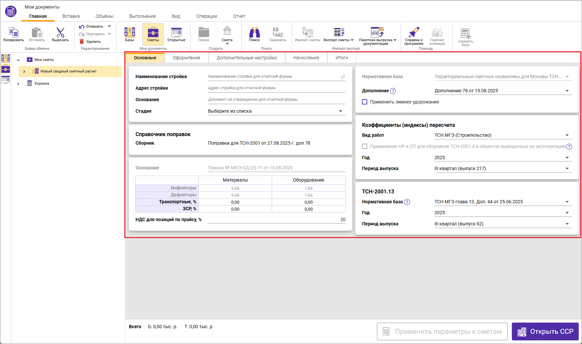Open Справка о программе rocket icon
The width and height of the screenshot is (582, 344).
point(414,33)
